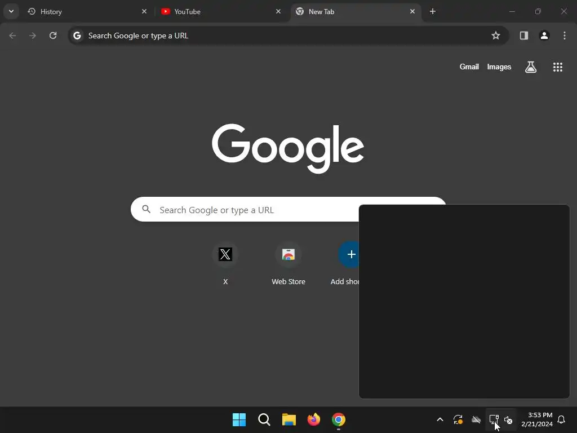
Task: Bookmark this tab with the star icon
Action: tap(496, 36)
